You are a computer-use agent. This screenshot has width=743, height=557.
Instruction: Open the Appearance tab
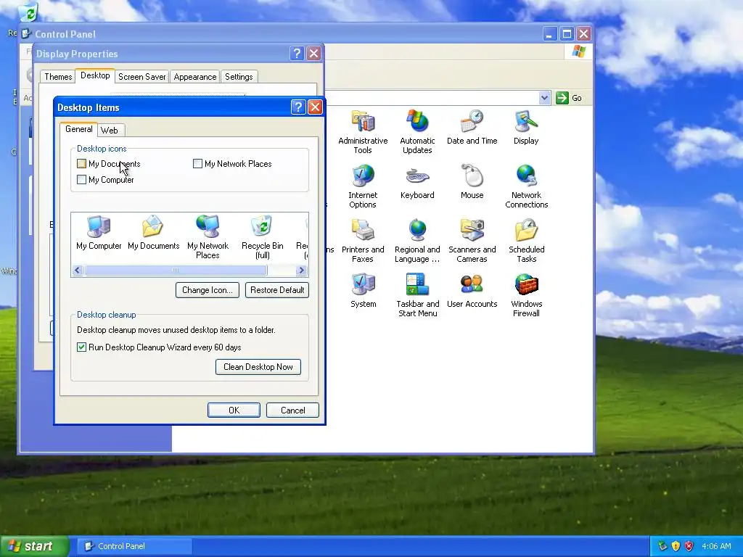coord(194,77)
